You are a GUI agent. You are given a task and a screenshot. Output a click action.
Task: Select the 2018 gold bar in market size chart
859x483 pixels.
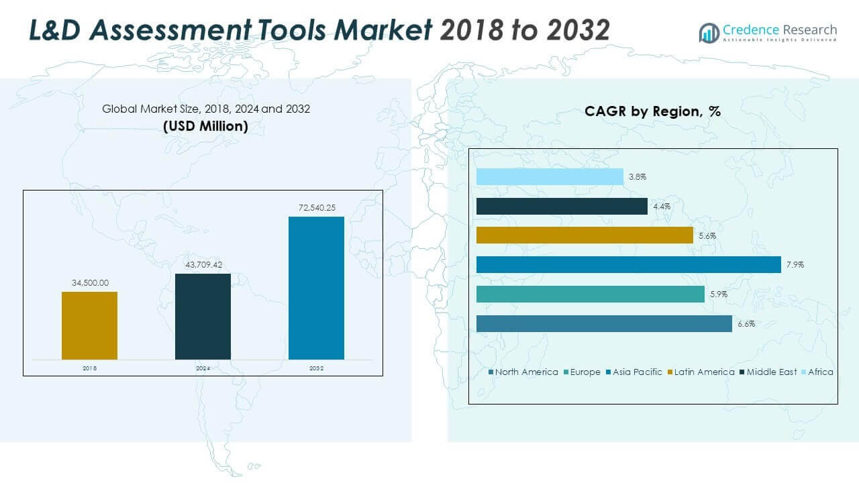click(x=89, y=325)
